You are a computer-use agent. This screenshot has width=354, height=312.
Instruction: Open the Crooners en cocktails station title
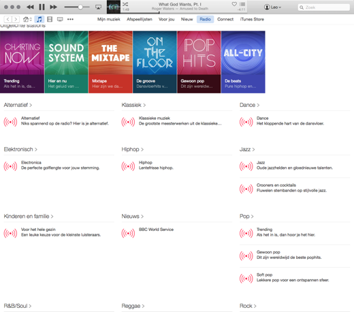(276, 185)
